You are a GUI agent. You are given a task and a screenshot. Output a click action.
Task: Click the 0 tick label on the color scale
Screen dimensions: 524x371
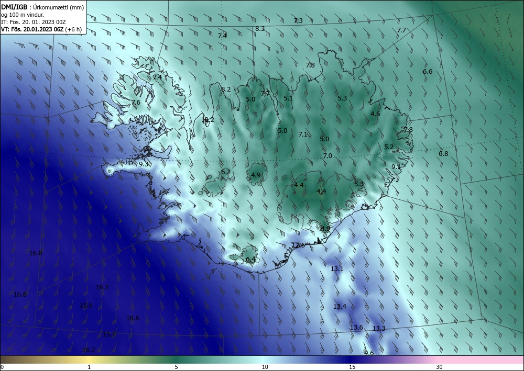2,367
